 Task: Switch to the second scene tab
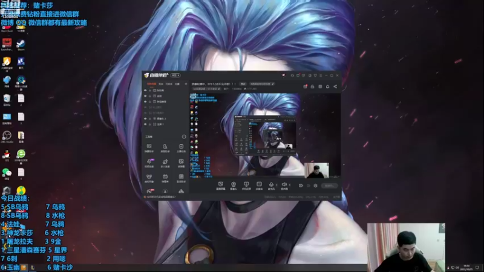[x=161, y=84]
